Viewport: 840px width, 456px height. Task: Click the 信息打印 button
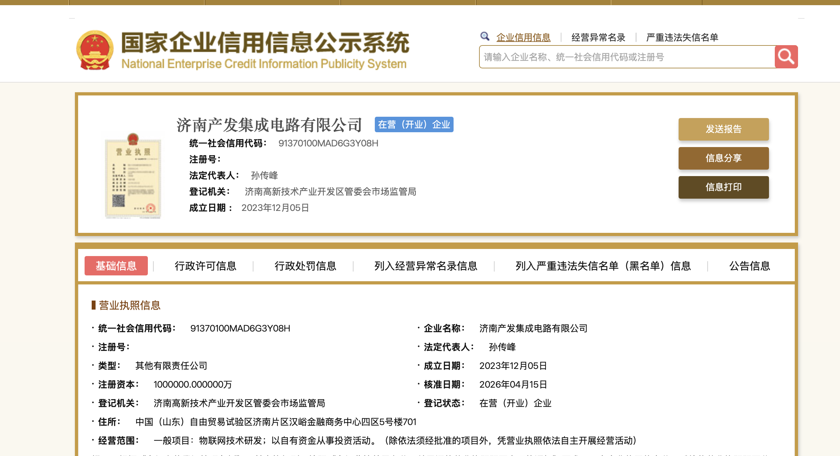coord(723,187)
